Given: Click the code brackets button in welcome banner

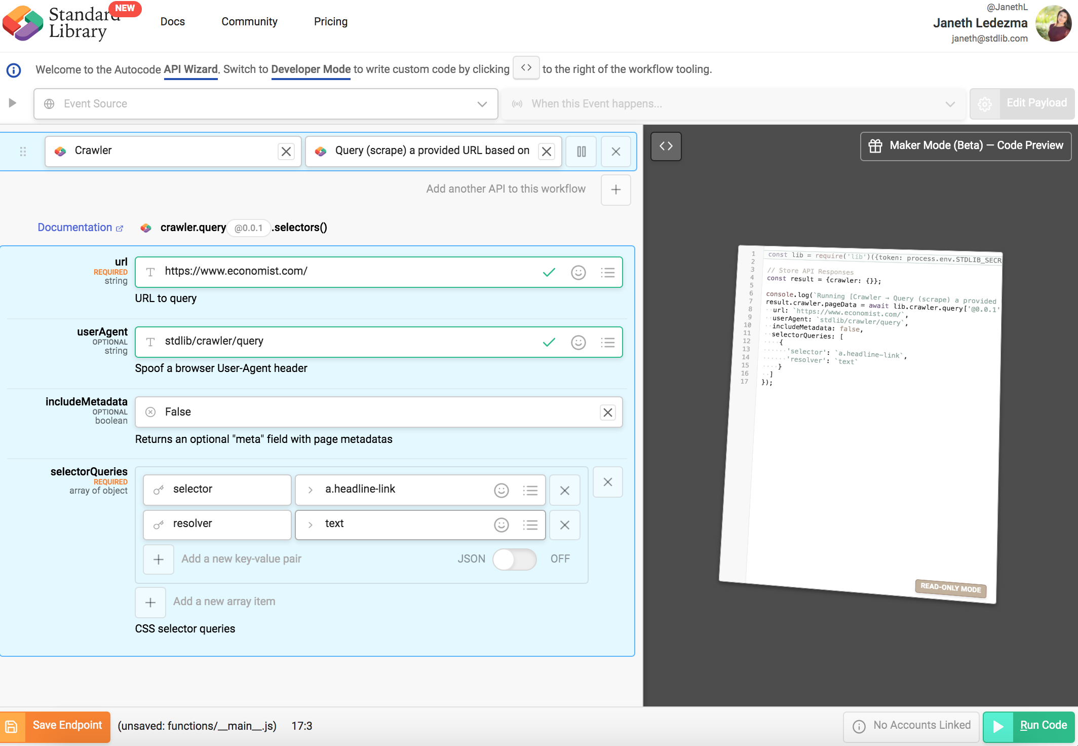Looking at the screenshot, I should pos(526,67).
